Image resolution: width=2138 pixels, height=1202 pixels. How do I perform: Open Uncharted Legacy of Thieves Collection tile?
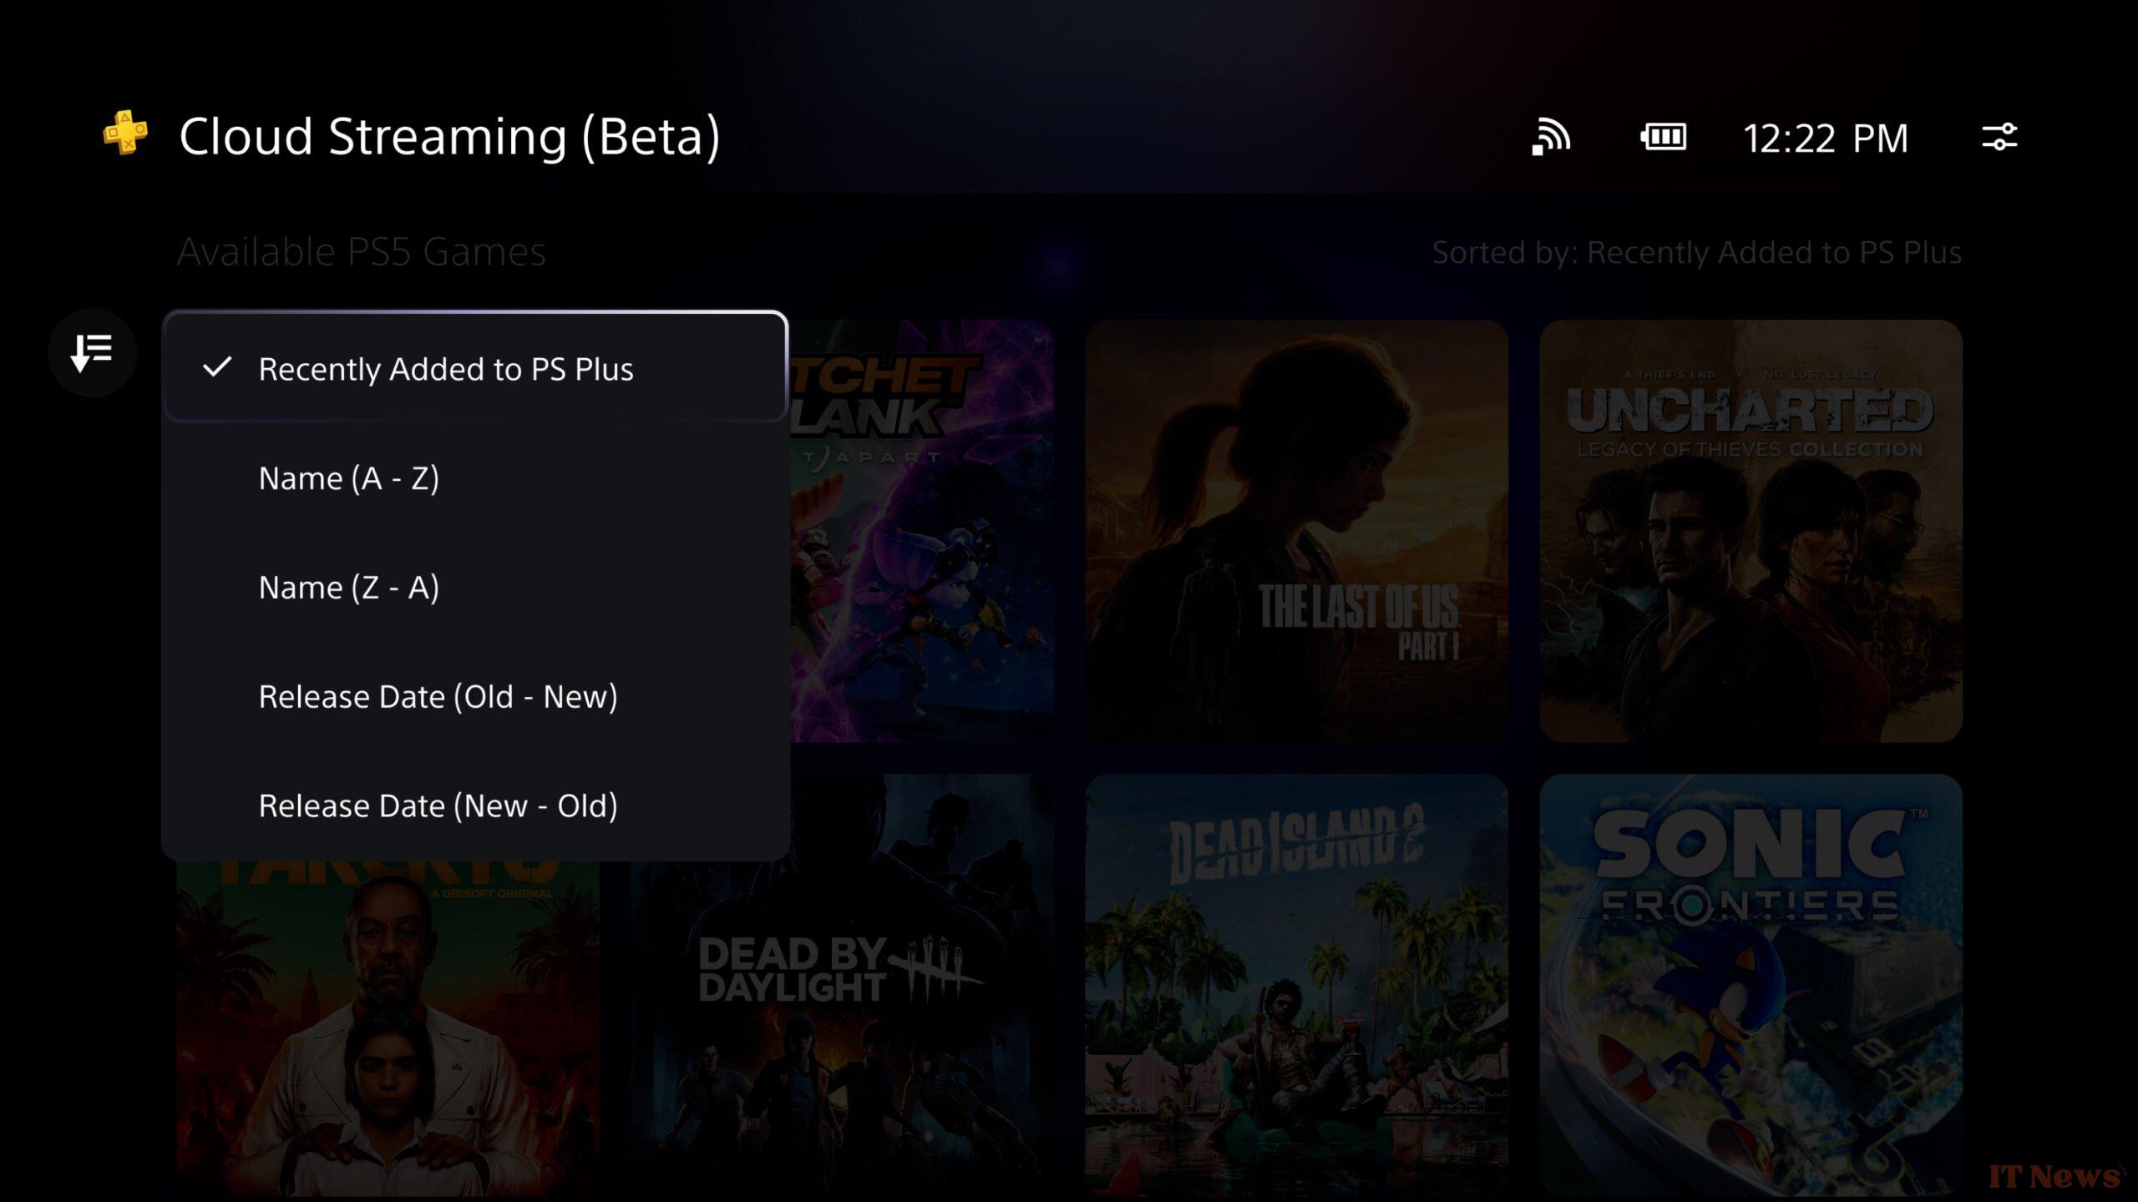click(x=1750, y=531)
